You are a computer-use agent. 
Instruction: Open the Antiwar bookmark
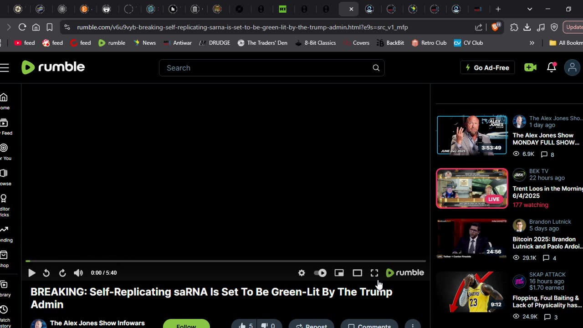pyautogui.click(x=178, y=43)
